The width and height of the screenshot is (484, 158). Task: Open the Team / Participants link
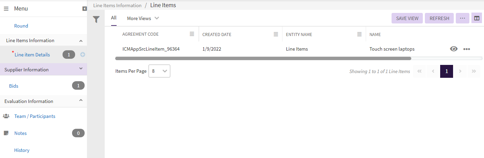[35, 116]
